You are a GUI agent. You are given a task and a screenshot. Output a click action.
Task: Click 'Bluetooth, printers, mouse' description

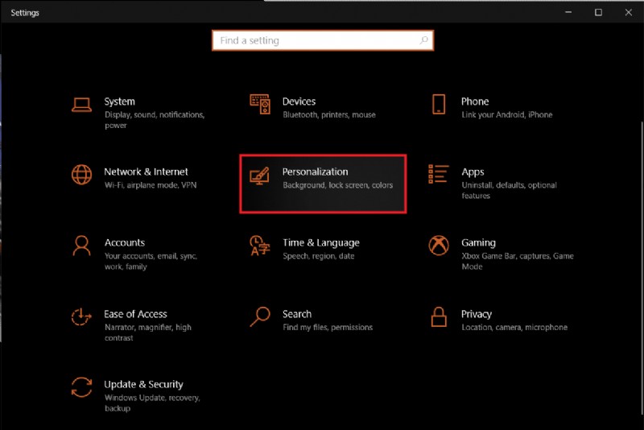329,114
